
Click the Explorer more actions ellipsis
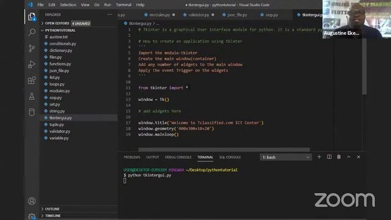(109, 15)
